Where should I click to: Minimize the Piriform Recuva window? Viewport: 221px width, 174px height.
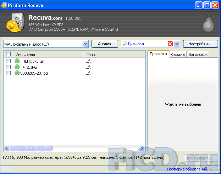(198, 5)
